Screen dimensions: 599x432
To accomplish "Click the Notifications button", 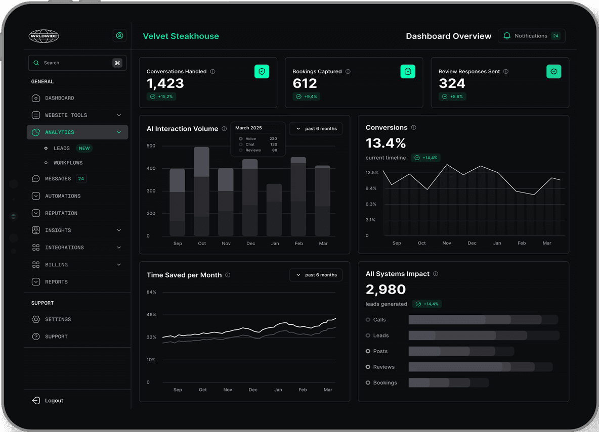I will (531, 36).
